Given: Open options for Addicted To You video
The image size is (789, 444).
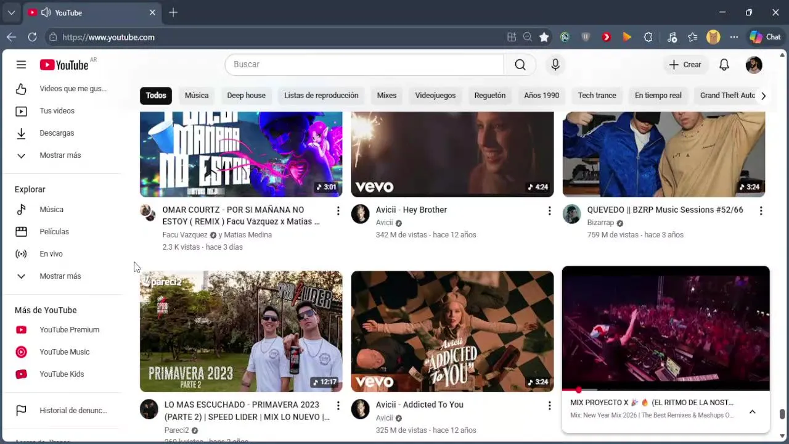Looking at the screenshot, I should (x=549, y=406).
